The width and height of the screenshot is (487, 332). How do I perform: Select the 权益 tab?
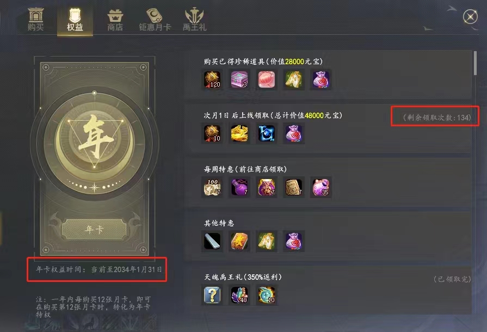click(75, 20)
